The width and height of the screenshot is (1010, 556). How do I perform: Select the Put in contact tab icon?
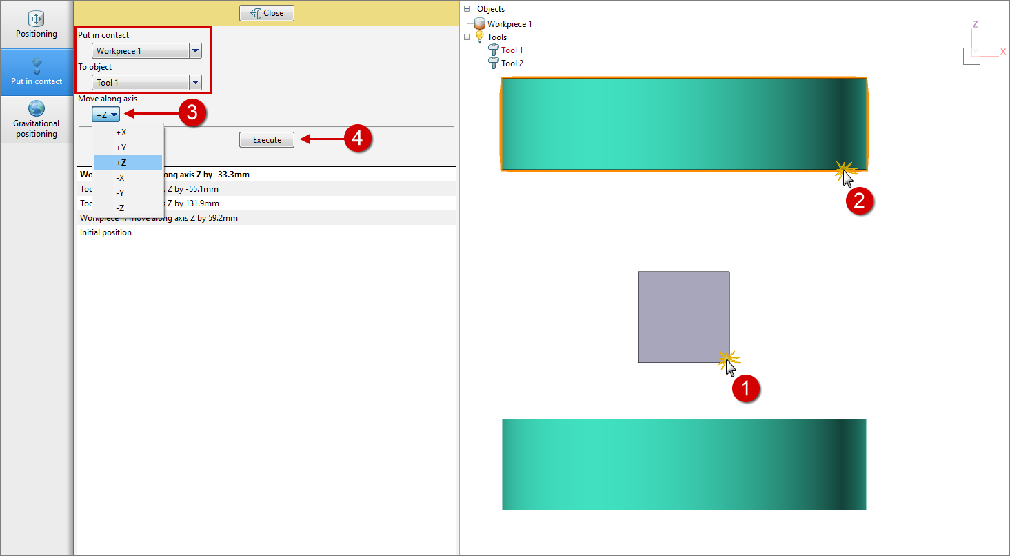pos(37,66)
